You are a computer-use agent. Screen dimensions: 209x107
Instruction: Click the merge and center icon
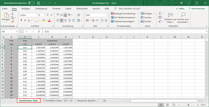[x=78, y=20]
